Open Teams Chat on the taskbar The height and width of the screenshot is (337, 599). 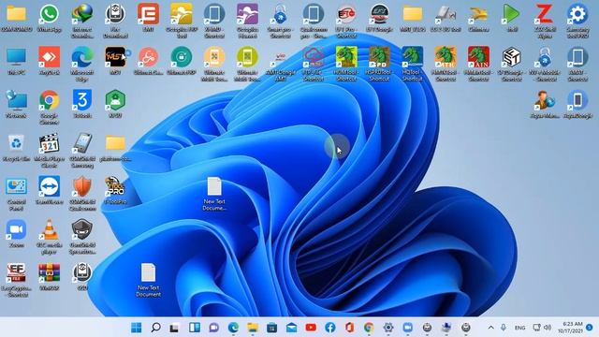pos(214,328)
